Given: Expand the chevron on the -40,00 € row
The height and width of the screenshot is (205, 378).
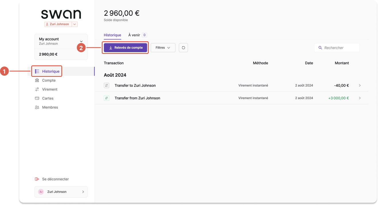Looking at the screenshot, I should pyautogui.click(x=360, y=85).
